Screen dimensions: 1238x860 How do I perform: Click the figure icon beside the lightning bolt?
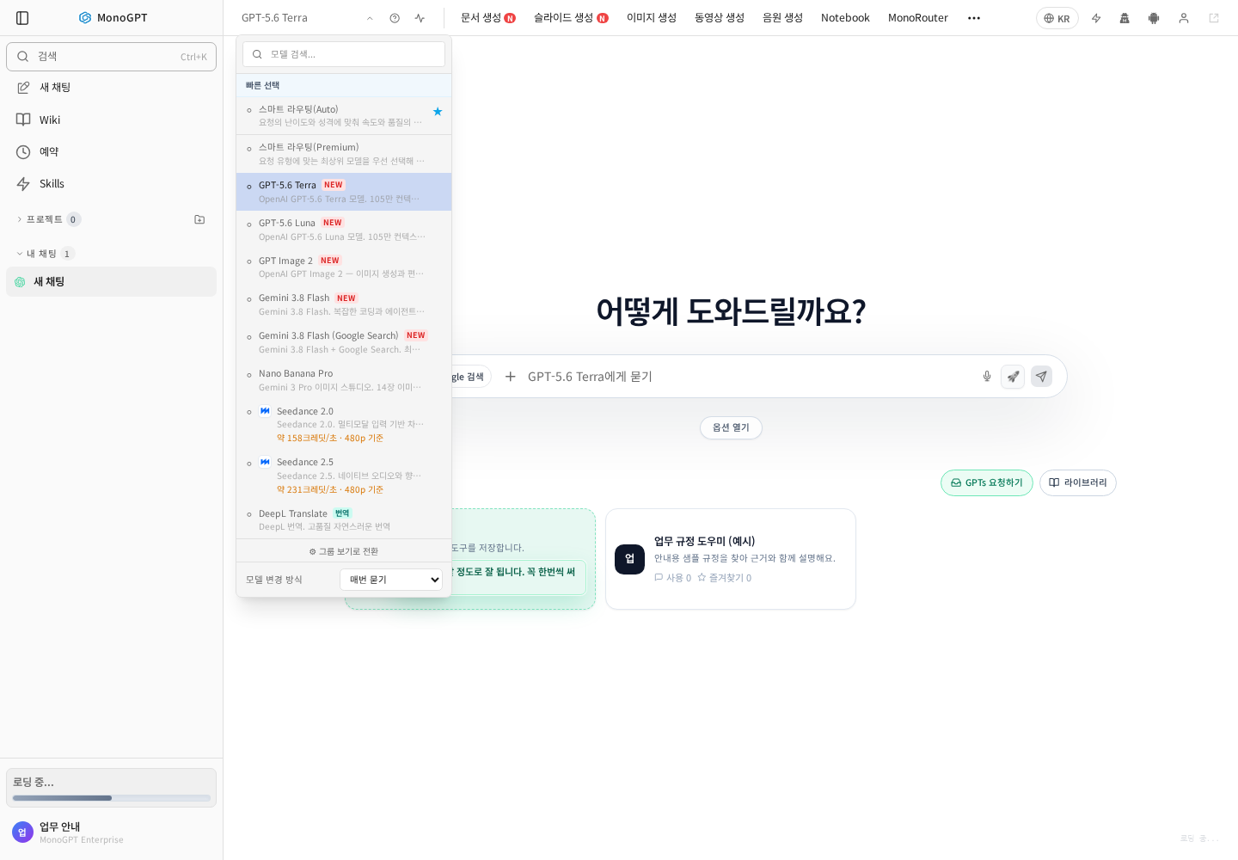tap(1125, 18)
